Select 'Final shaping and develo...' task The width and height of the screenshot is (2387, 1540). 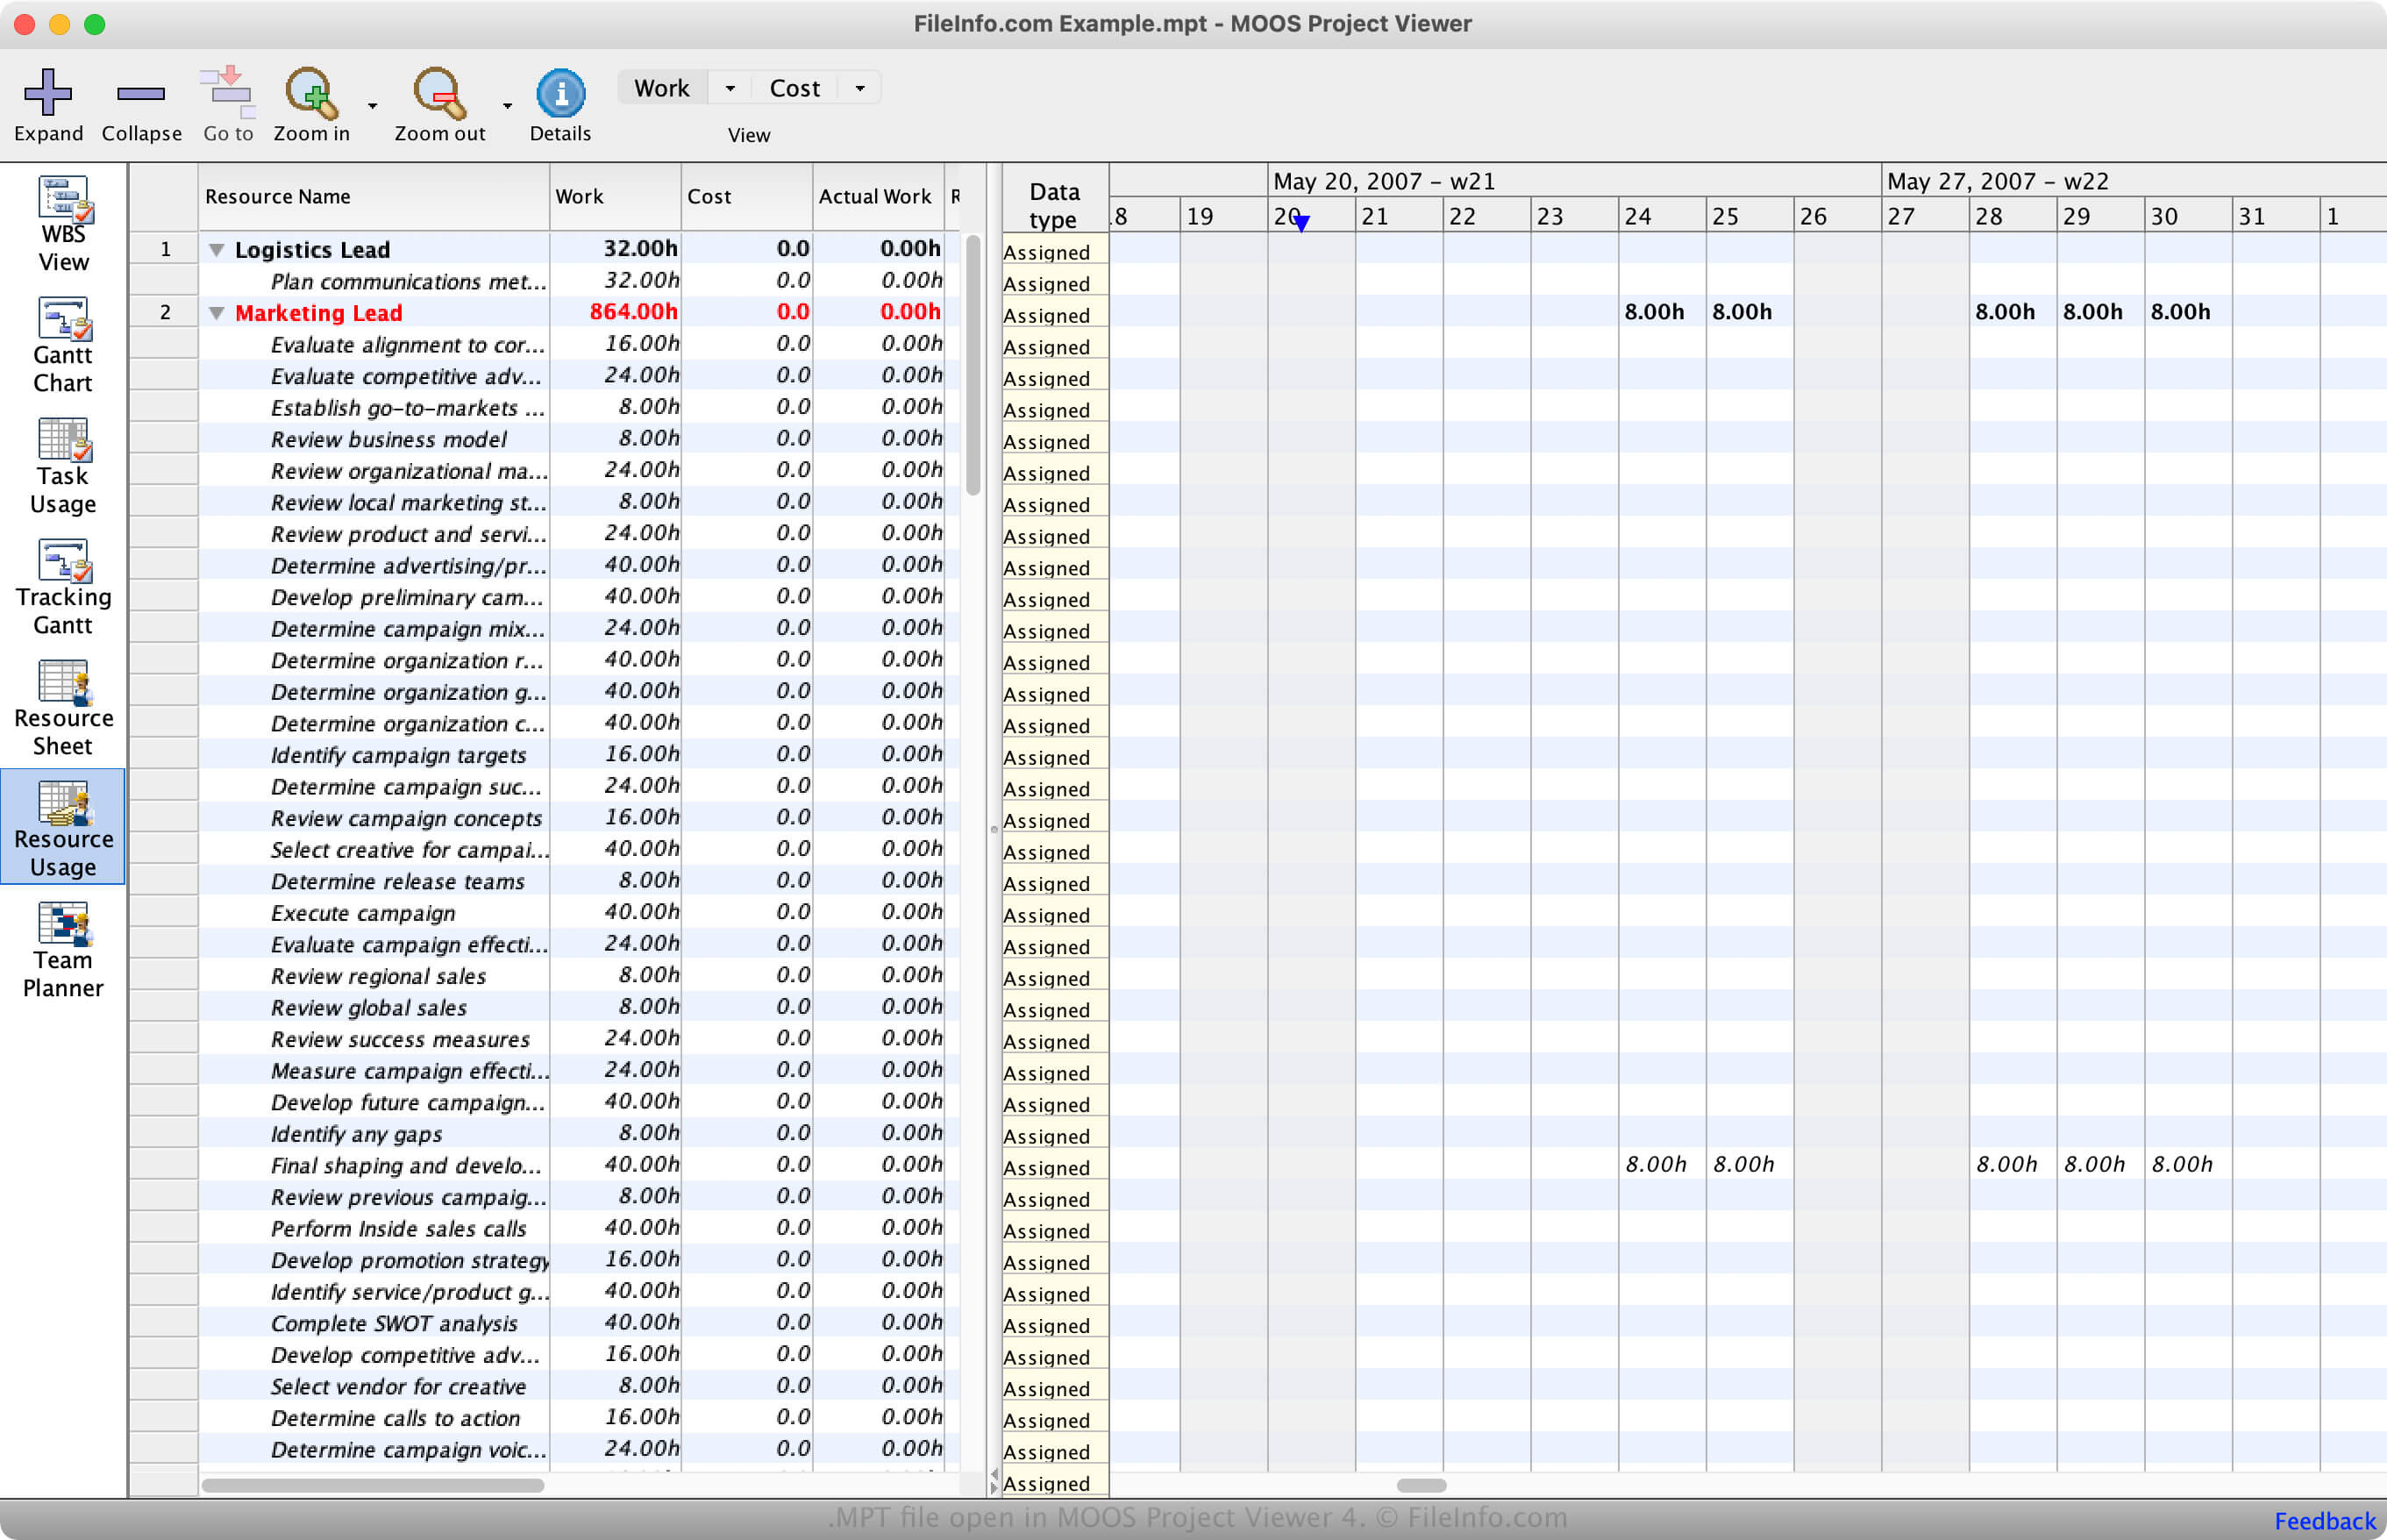click(x=406, y=1165)
